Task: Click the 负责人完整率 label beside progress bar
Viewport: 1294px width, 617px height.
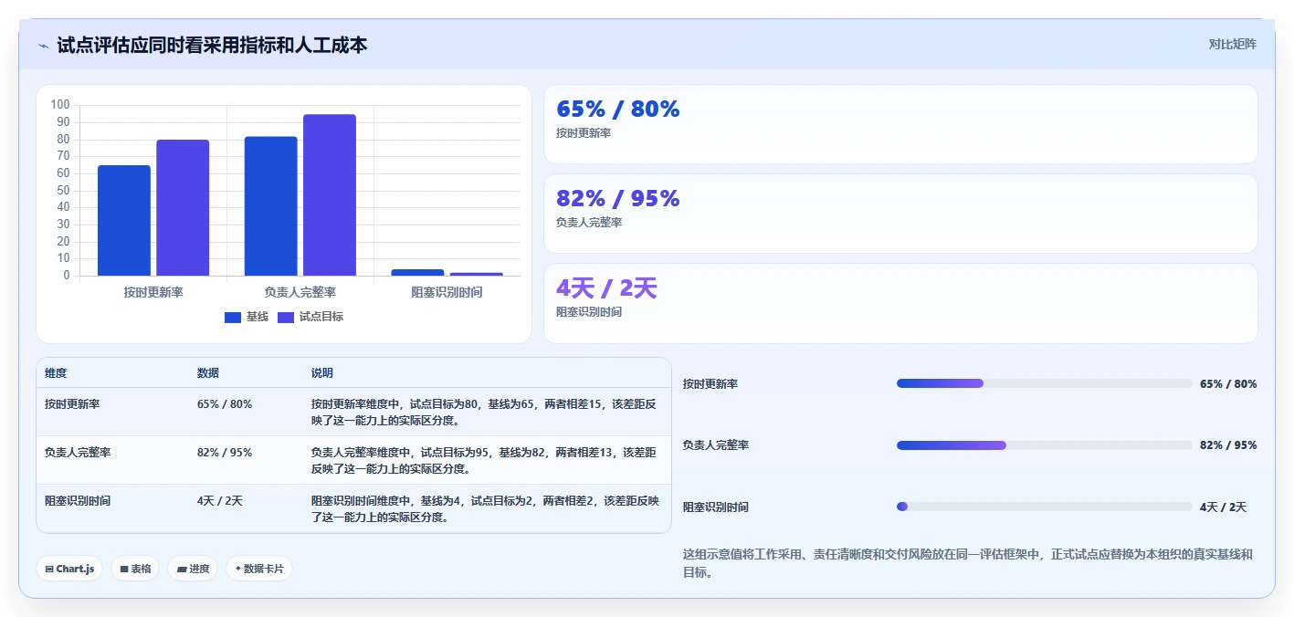Action: [x=716, y=445]
